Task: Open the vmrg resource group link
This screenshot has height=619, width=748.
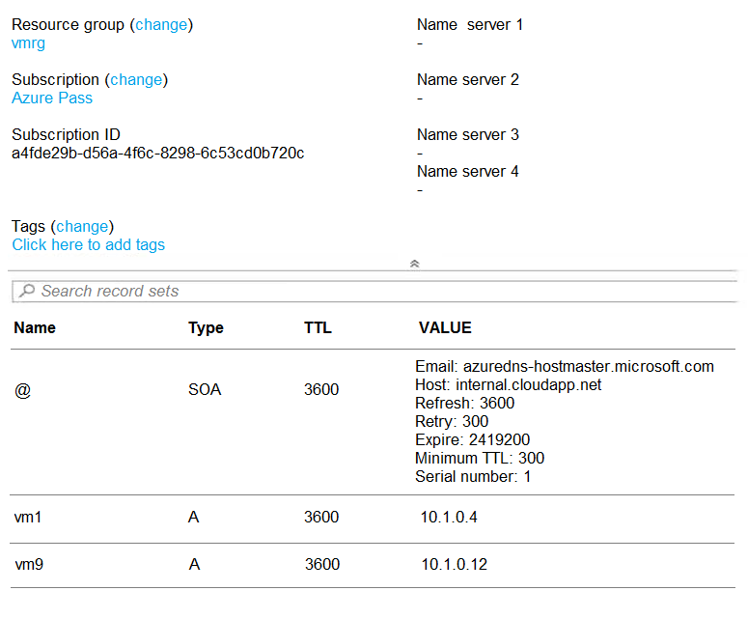Action: point(28,42)
